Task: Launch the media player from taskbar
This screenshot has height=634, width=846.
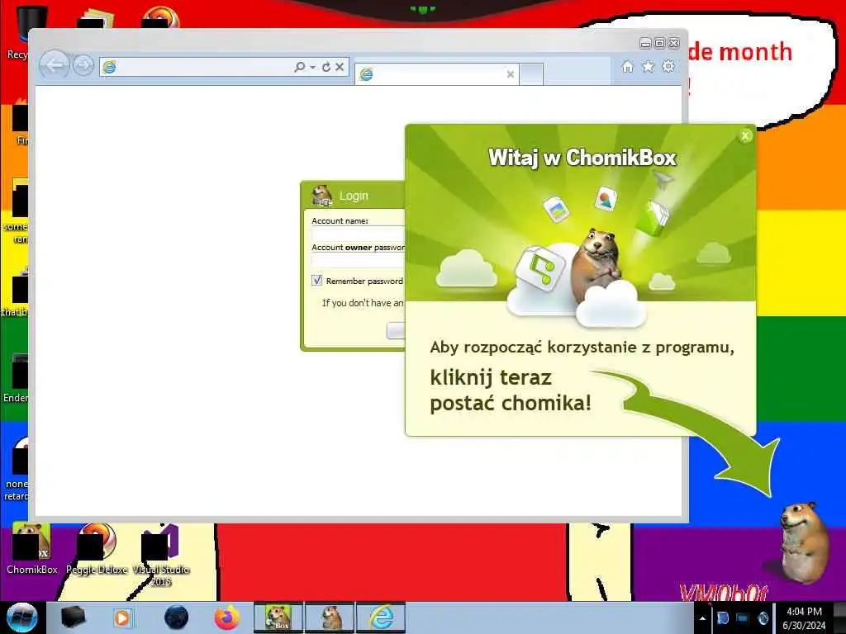Action: [122, 617]
